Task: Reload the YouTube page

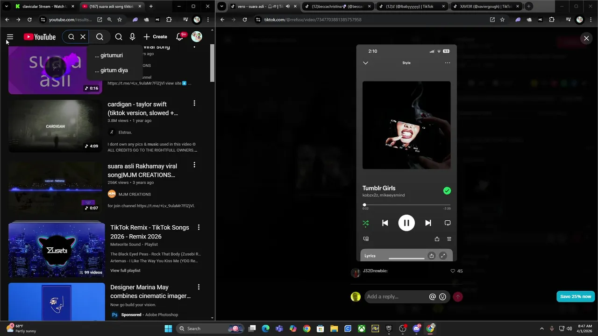Action: click(x=29, y=20)
